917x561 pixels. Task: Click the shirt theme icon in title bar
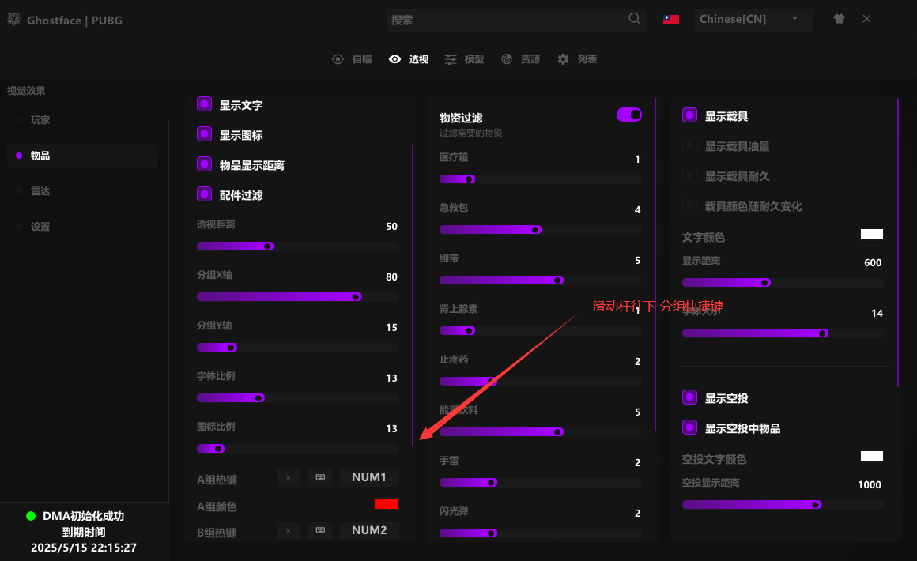click(839, 19)
